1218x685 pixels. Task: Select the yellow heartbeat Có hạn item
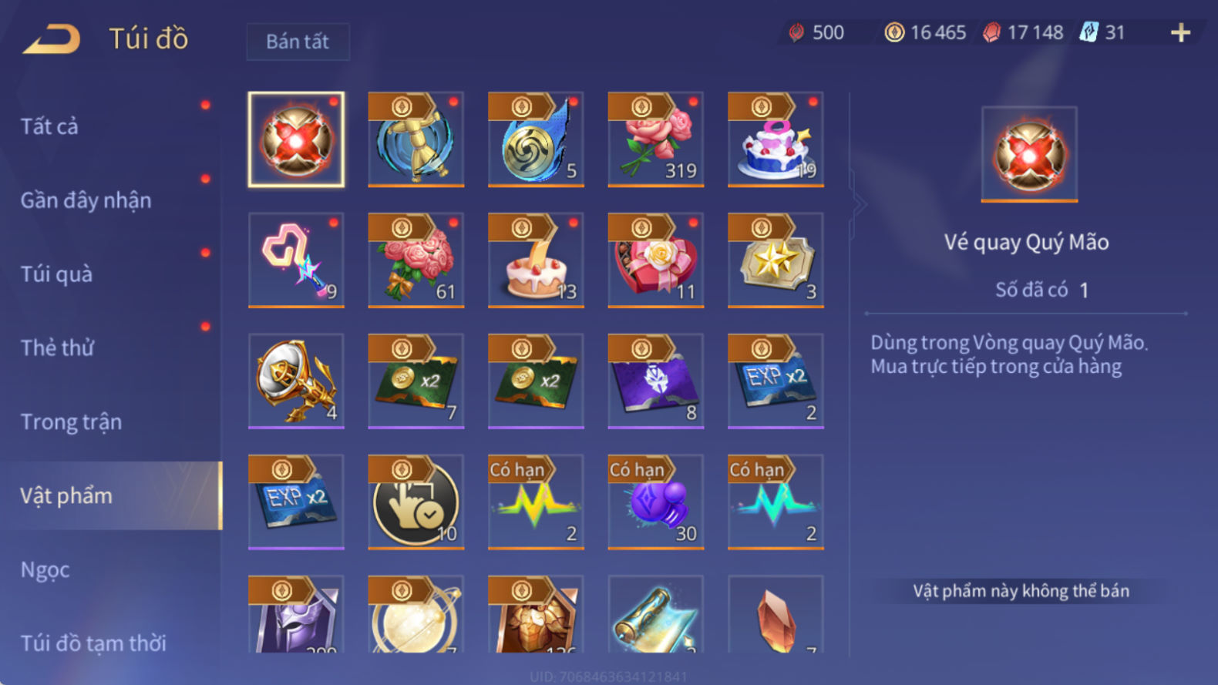[536, 502]
